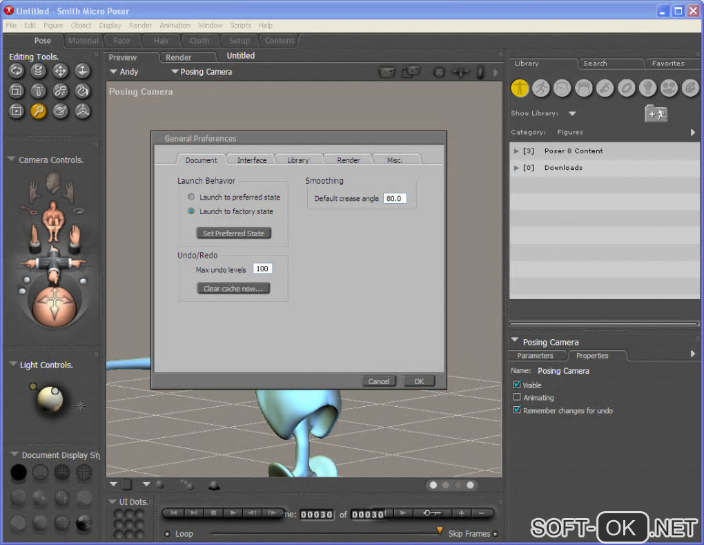Toggle the Animating checkbox

point(517,397)
